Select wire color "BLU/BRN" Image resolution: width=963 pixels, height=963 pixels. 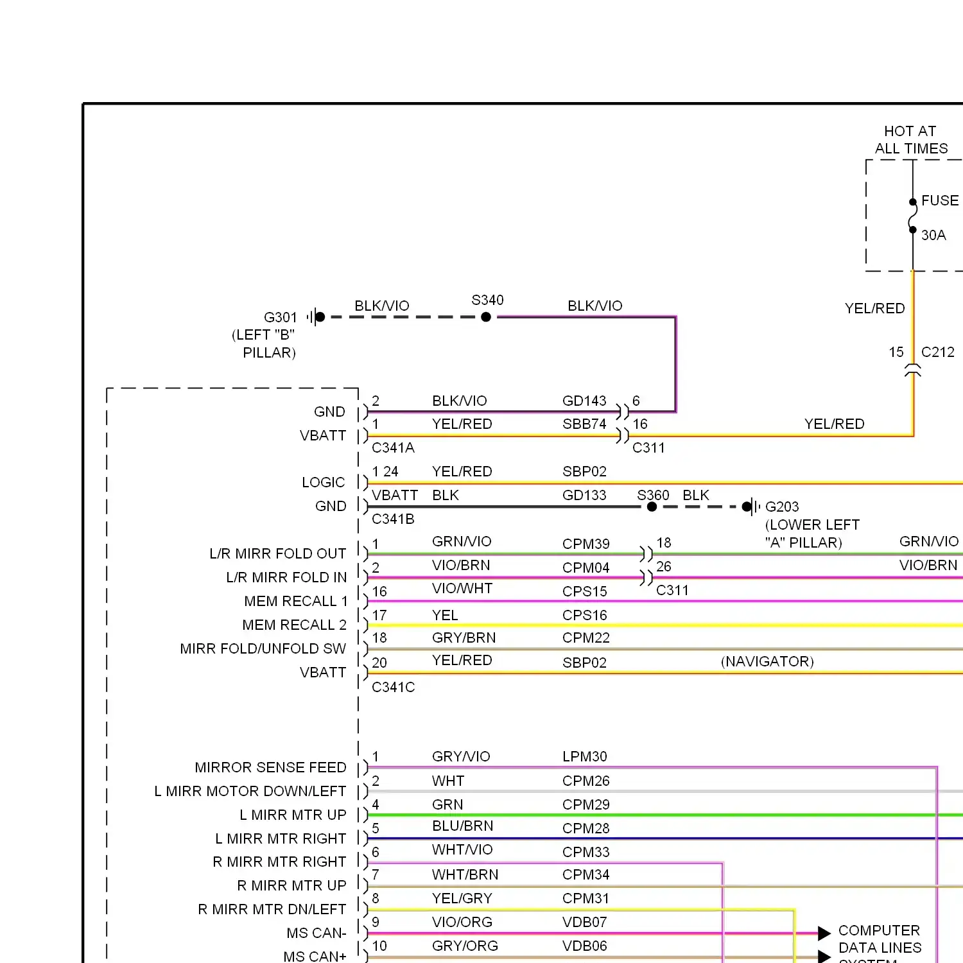462,826
